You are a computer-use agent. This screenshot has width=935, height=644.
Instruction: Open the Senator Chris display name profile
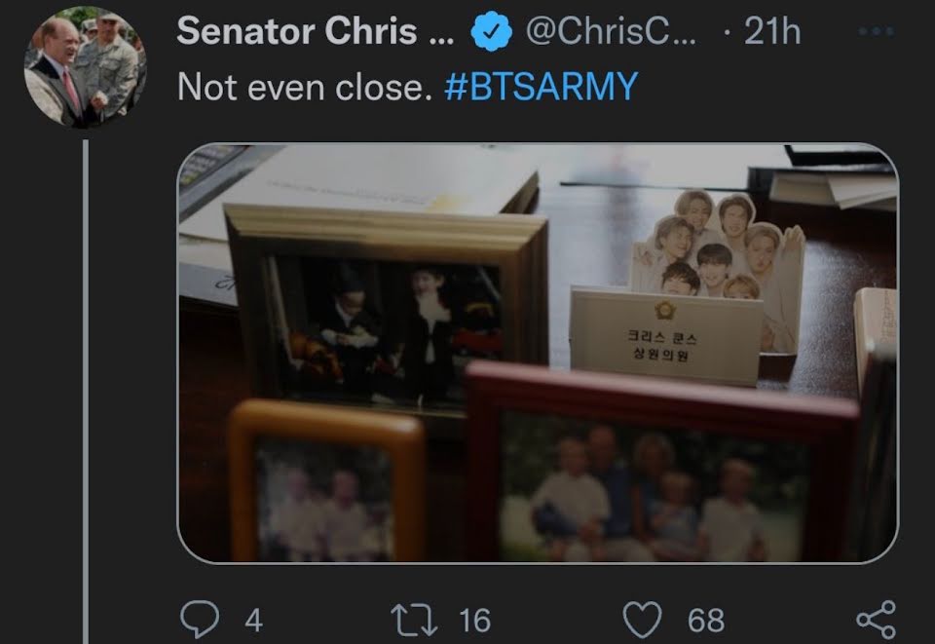316,31
